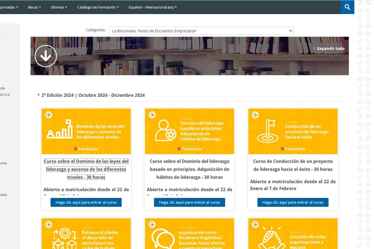Click Formación logo on Dominio de las leyes card
Image resolution: width=374 pixels, height=249 pixels.
[86, 149]
